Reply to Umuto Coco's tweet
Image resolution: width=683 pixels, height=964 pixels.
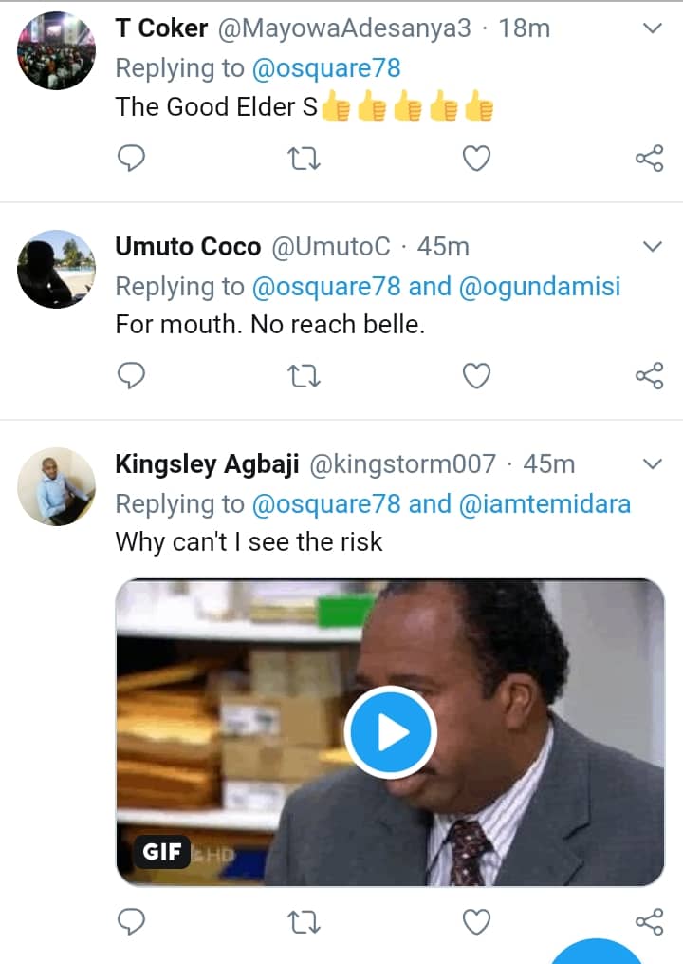pos(130,377)
